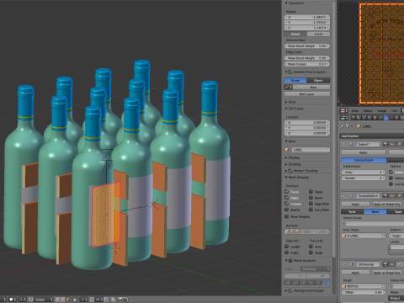Enable the Bevel overlay checkbox

point(311,198)
